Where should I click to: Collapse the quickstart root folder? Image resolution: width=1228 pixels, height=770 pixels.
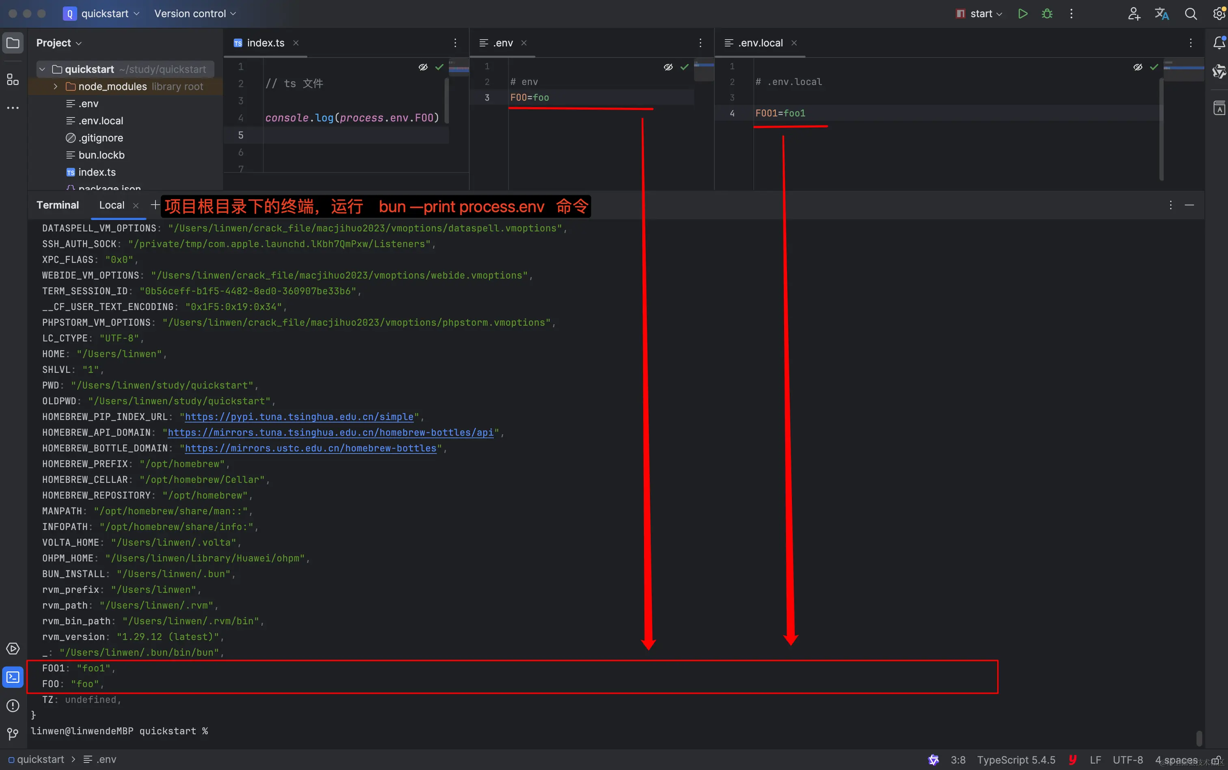42,69
